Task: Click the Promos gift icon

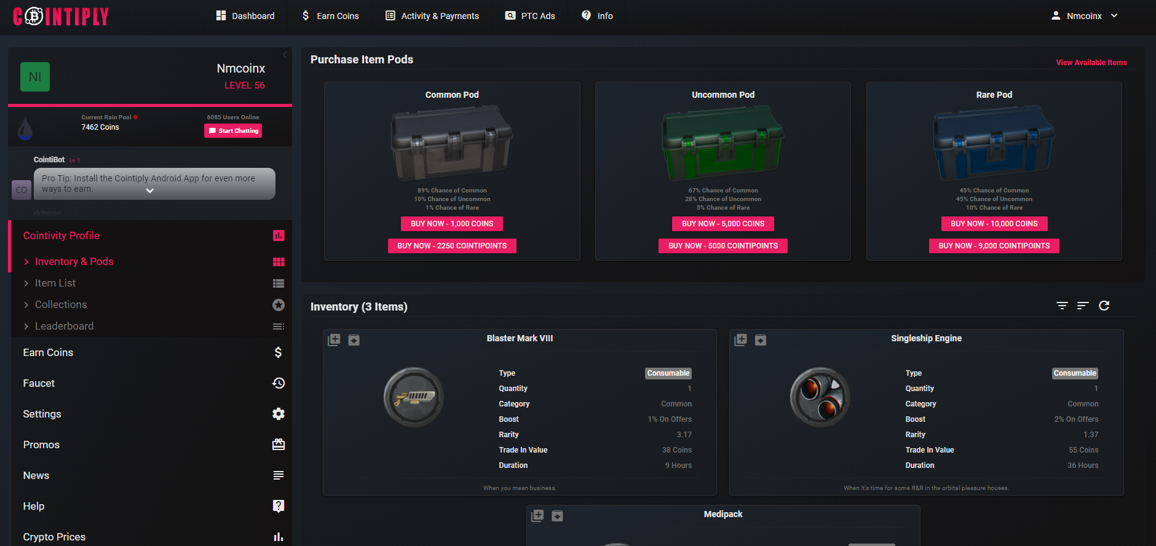Action: (x=279, y=445)
